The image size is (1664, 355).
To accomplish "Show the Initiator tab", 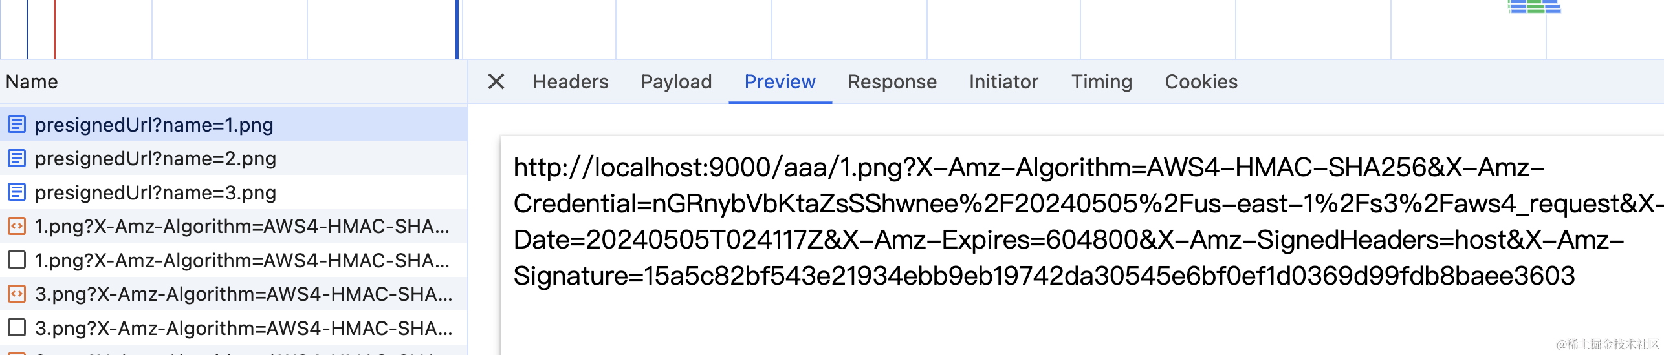I will (x=1003, y=82).
